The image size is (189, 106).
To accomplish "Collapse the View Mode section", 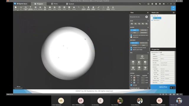I will [148, 40].
